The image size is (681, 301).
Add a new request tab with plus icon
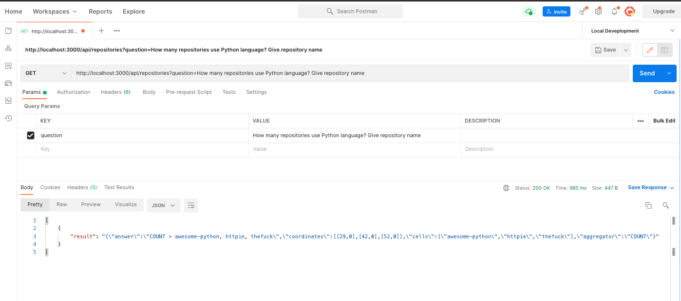coord(101,31)
